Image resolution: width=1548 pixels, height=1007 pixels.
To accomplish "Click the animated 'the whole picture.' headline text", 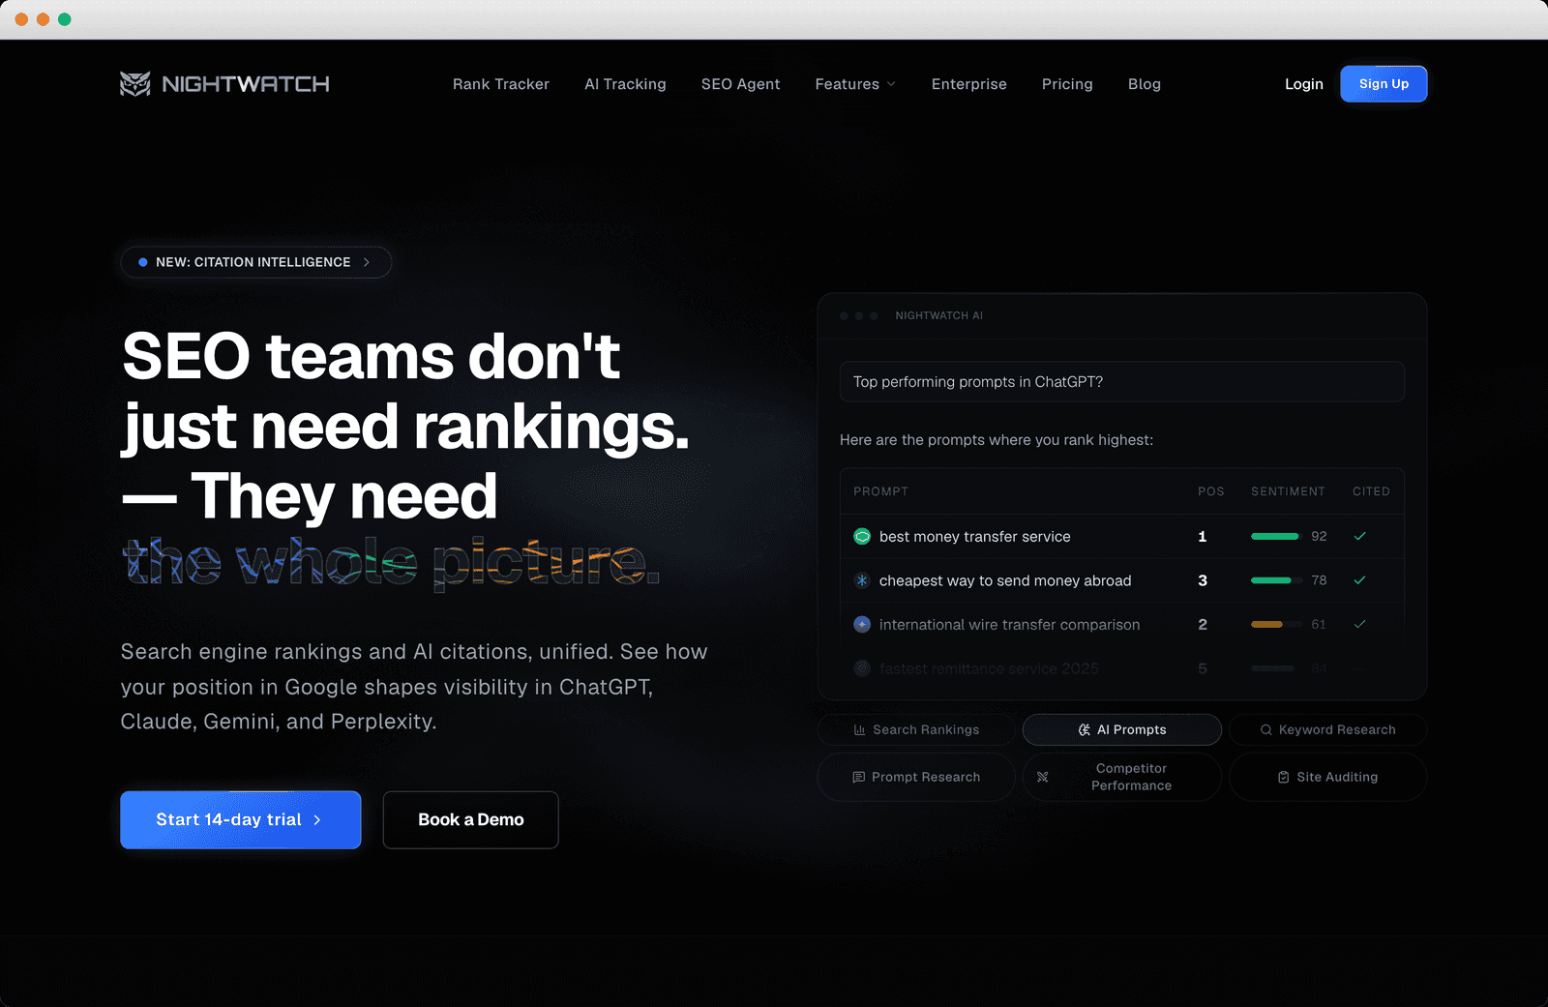I will tap(391, 562).
